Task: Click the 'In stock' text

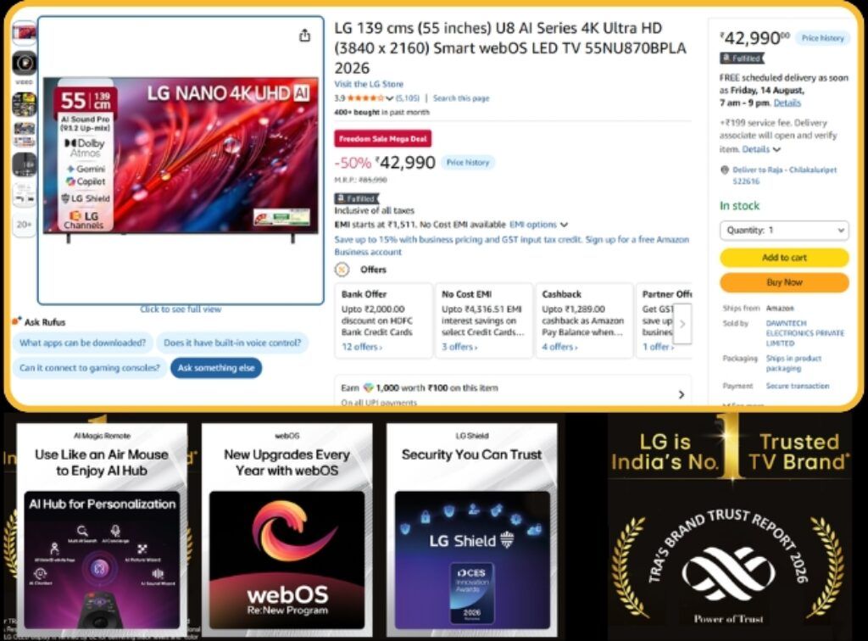Action: tap(739, 206)
